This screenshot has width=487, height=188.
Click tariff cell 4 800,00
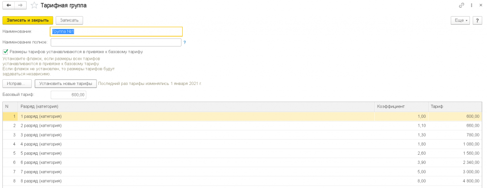455,181
